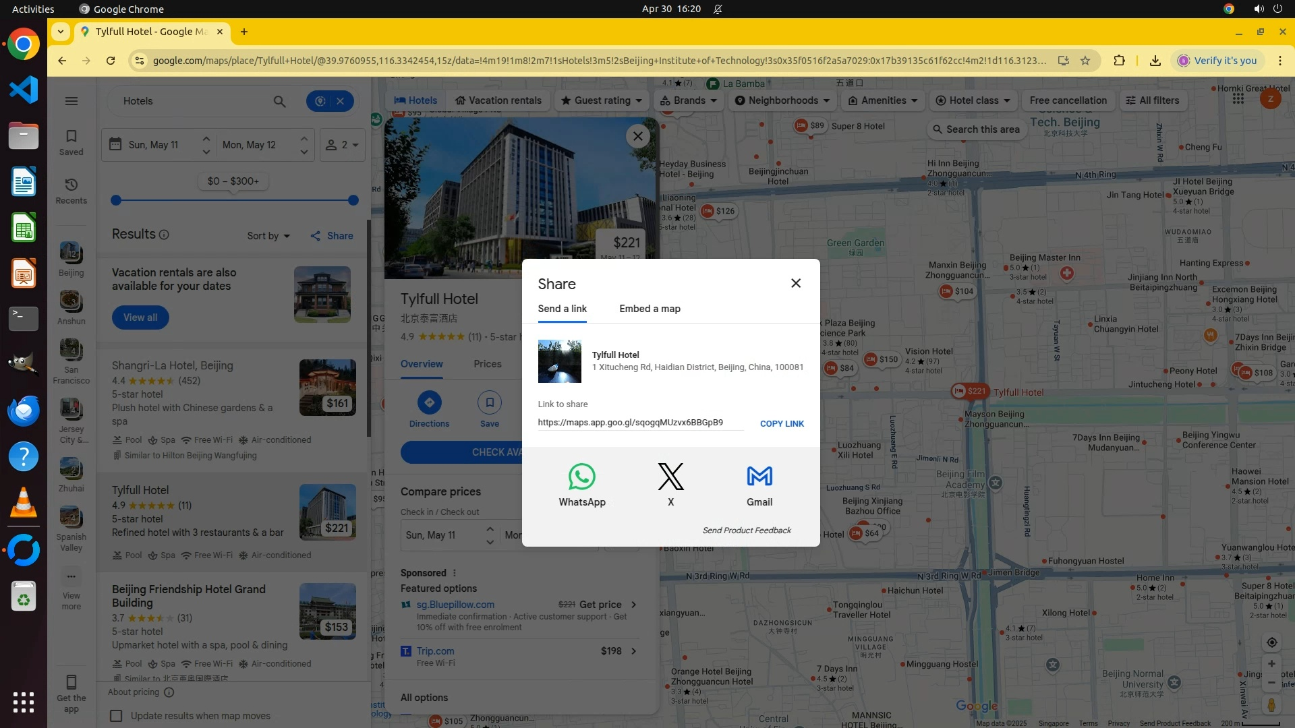Share via Gmail icon
Screen dimensions: 1295x728
[x=759, y=477]
